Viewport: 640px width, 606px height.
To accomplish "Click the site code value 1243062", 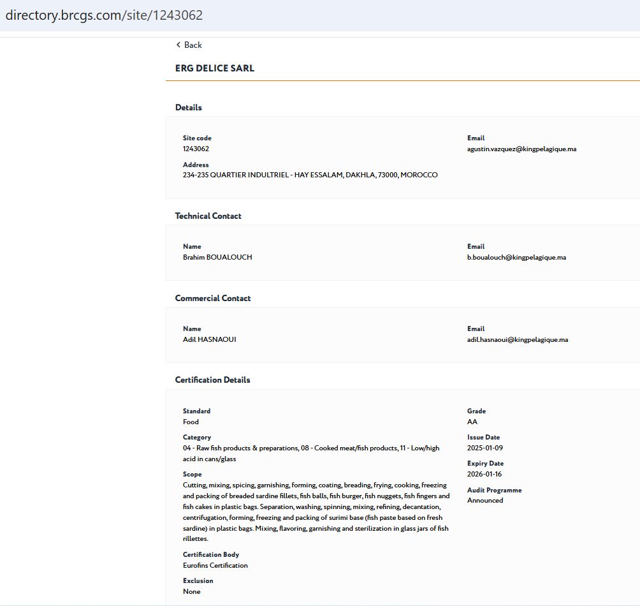I will [x=196, y=149].
